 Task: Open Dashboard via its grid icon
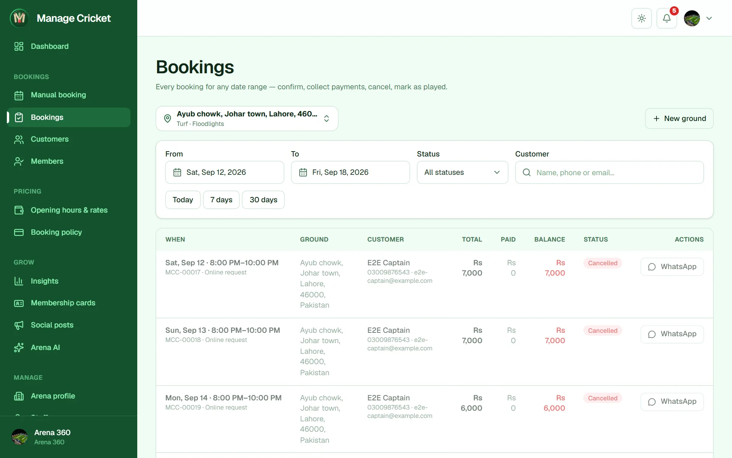pyautogui.click(x=19, y=46)
